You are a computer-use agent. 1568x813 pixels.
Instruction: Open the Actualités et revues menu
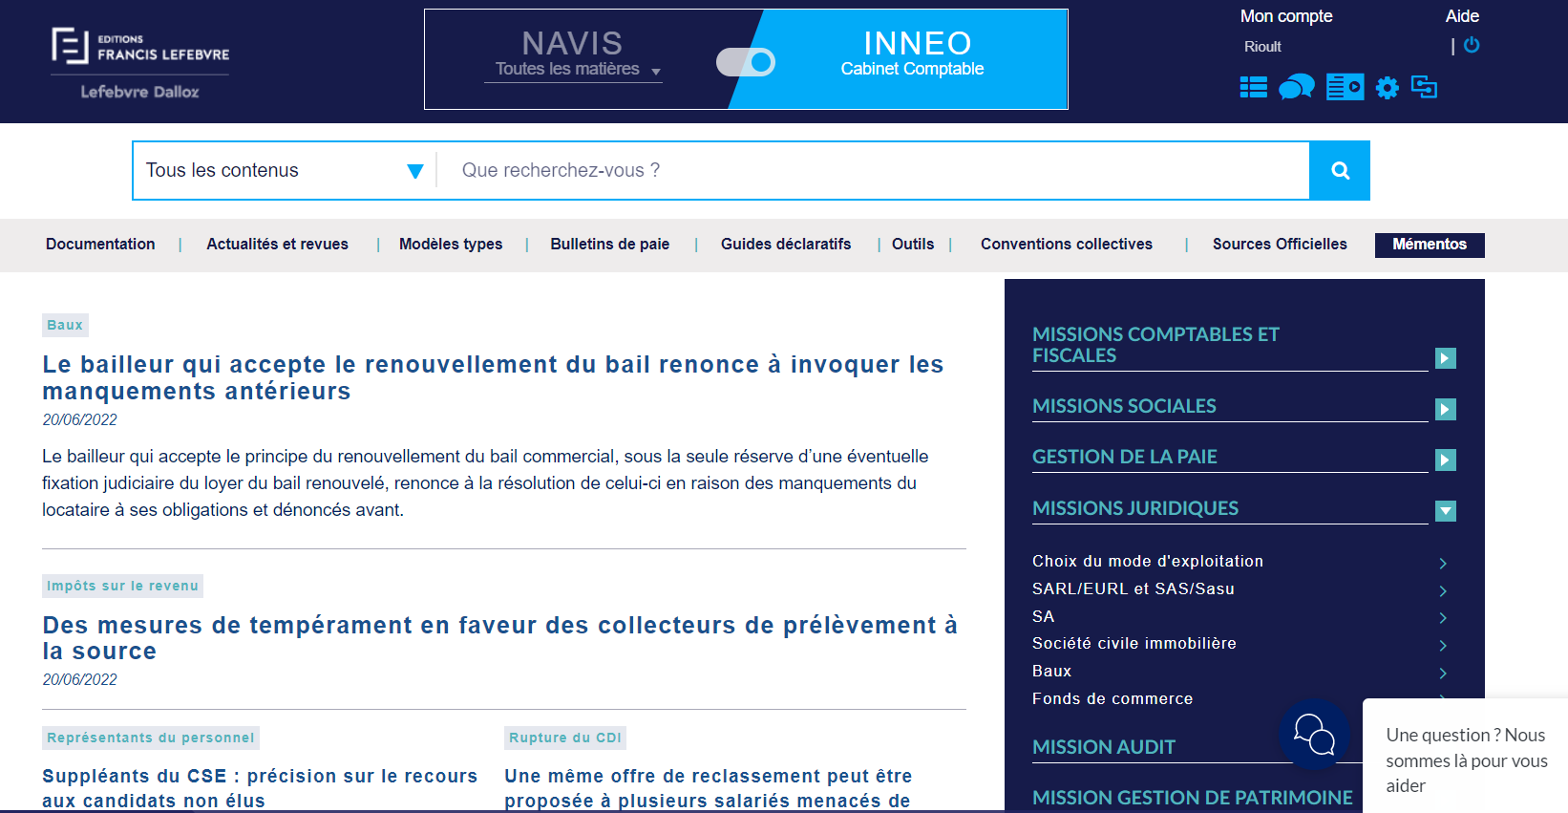click(277, 244)
